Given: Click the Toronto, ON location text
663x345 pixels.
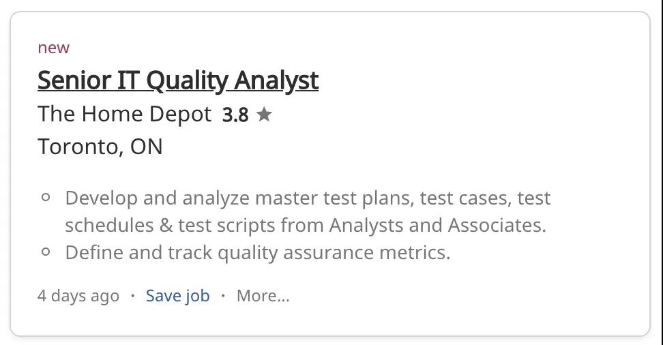Looking at the screenshot, I should (x=100, y=147).
